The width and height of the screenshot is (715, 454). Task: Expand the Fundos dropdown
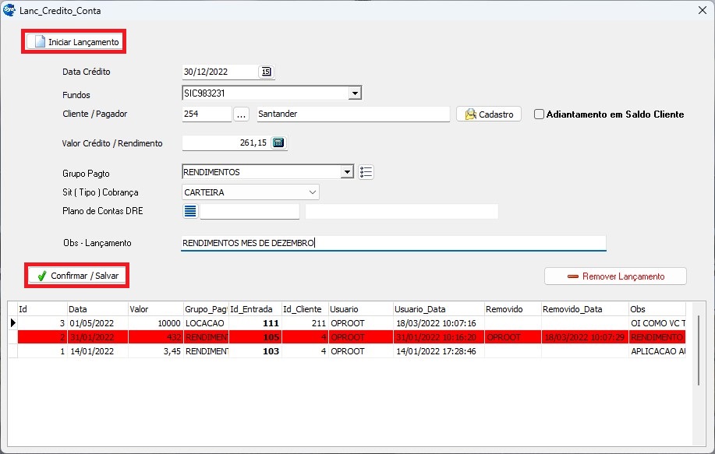tap(355, 93)
